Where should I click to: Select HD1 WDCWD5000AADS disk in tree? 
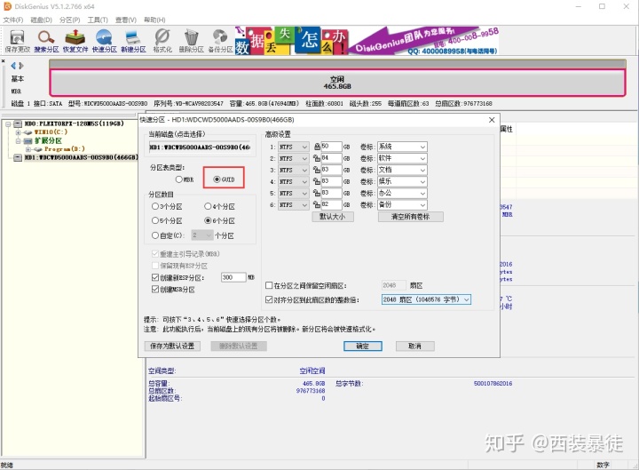81,157
